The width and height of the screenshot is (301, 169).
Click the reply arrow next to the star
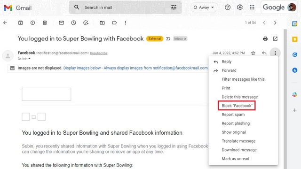pyautogui.click(x=264, y=53)
